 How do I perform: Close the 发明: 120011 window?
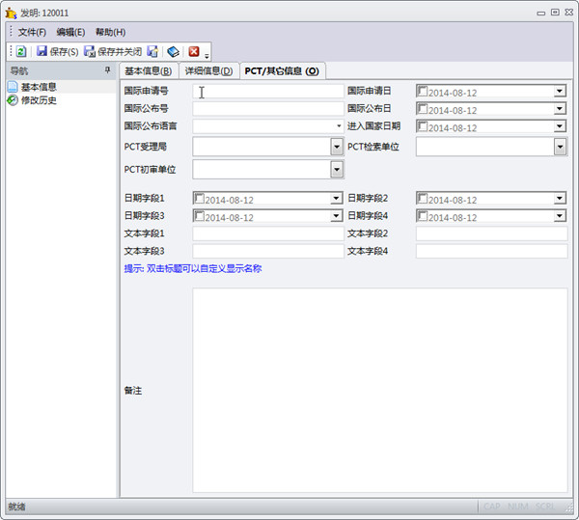tap(568, 13)
